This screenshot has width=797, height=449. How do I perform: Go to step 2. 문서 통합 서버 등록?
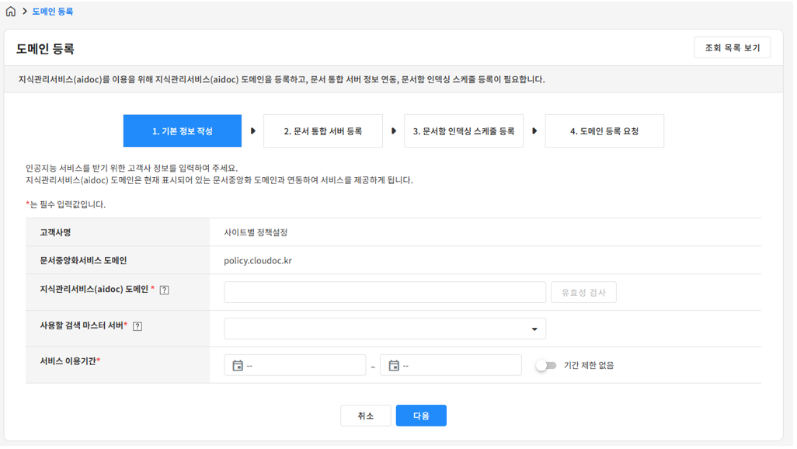(323, 131)
